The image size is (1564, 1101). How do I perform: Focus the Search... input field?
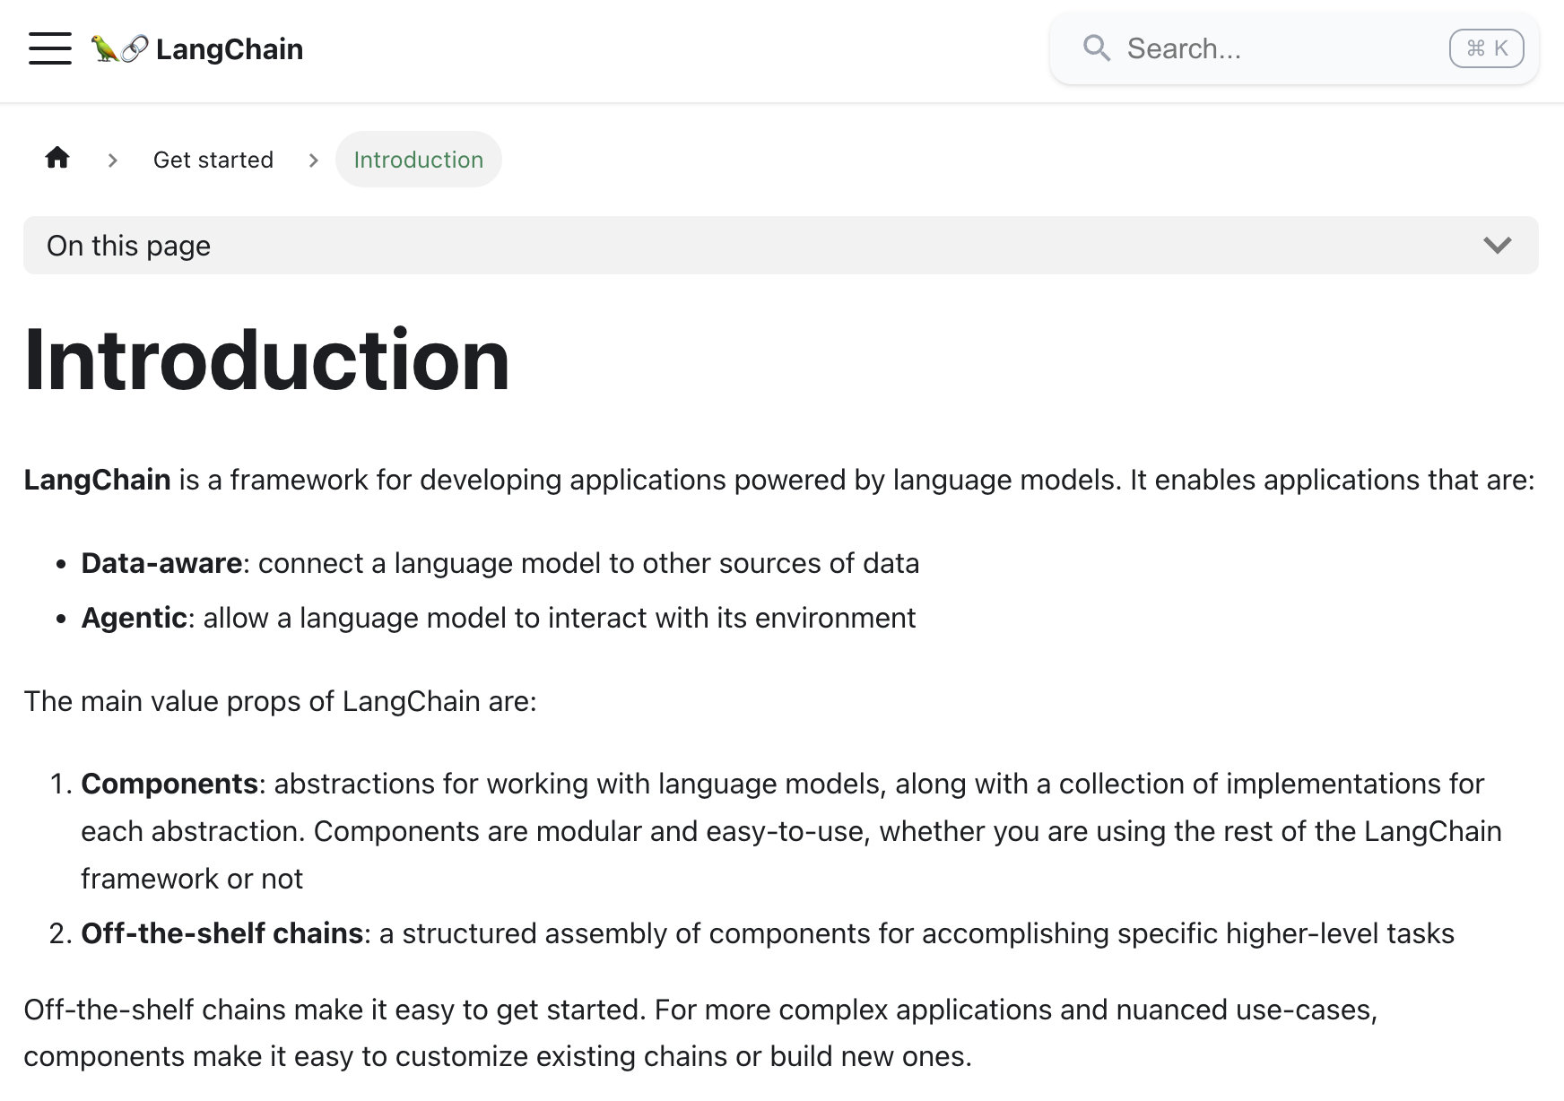[1273, 48]
